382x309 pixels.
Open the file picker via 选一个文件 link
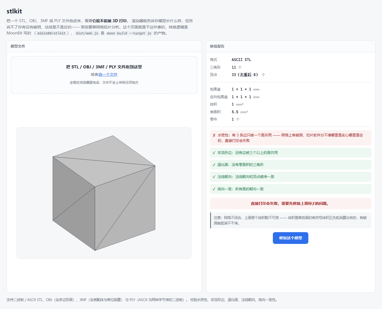(x=108, y=74)
